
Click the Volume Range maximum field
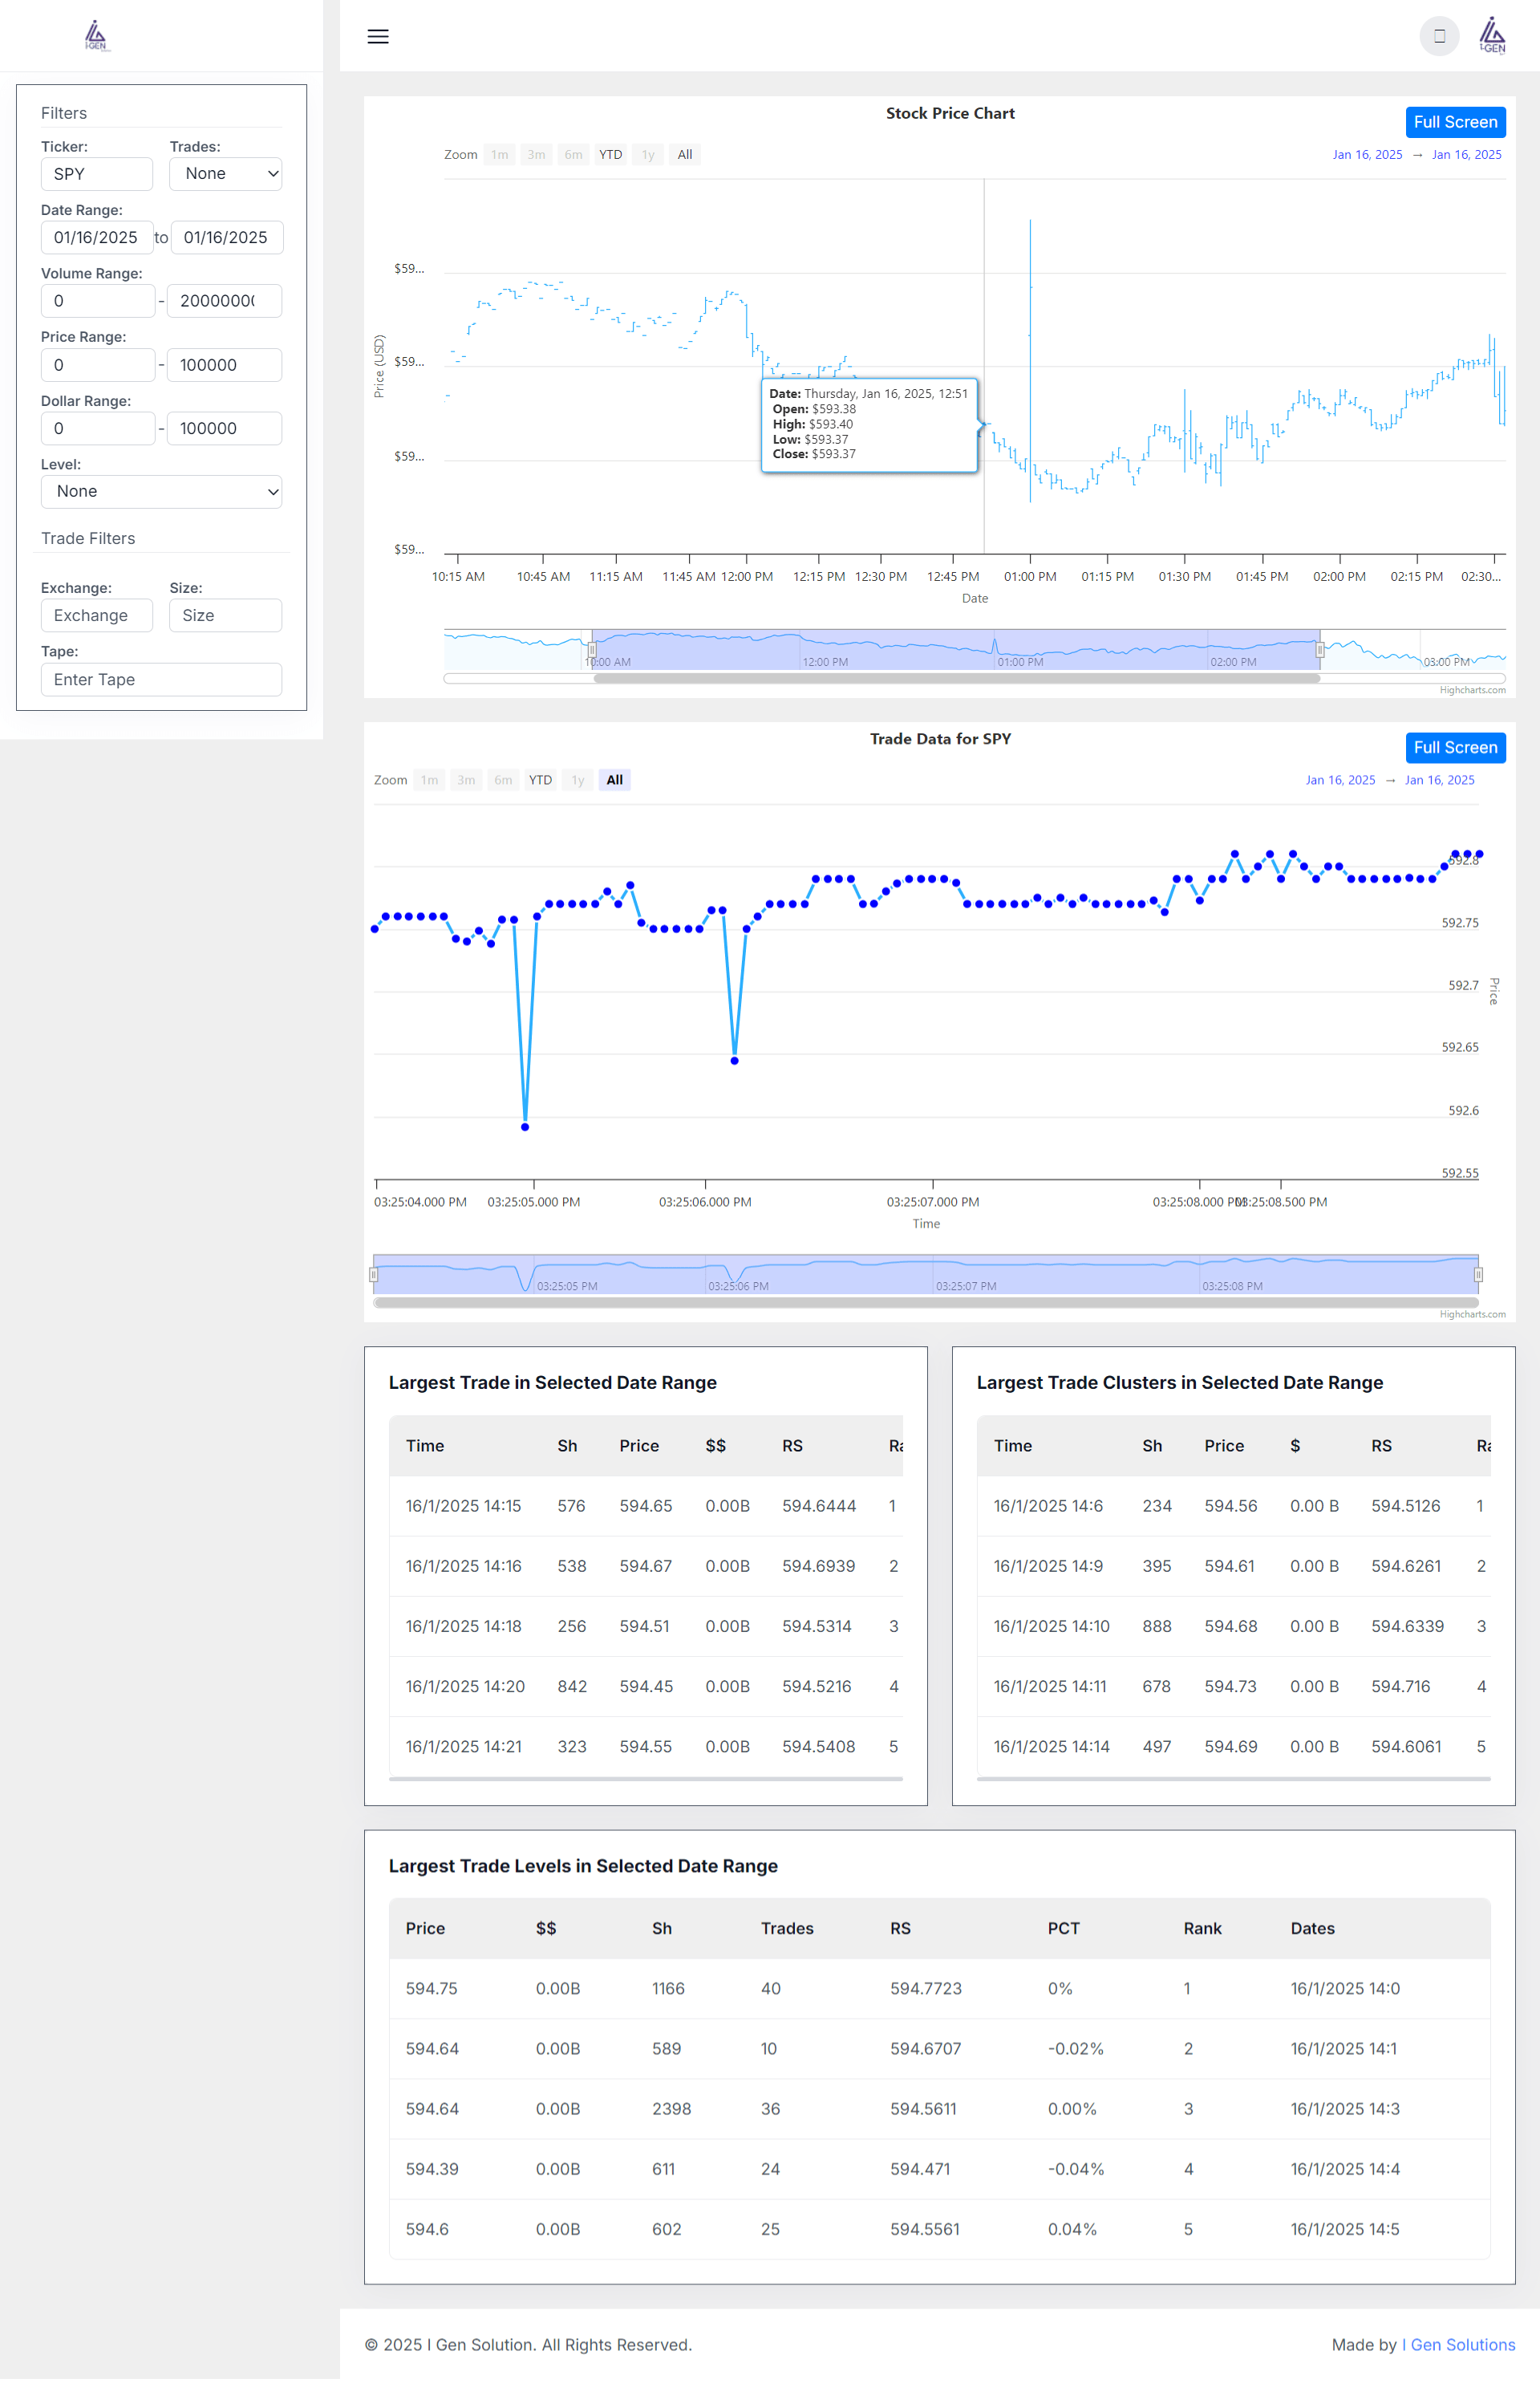224,301
